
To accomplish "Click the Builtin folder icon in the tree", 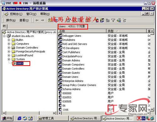I will coord(14,40).
